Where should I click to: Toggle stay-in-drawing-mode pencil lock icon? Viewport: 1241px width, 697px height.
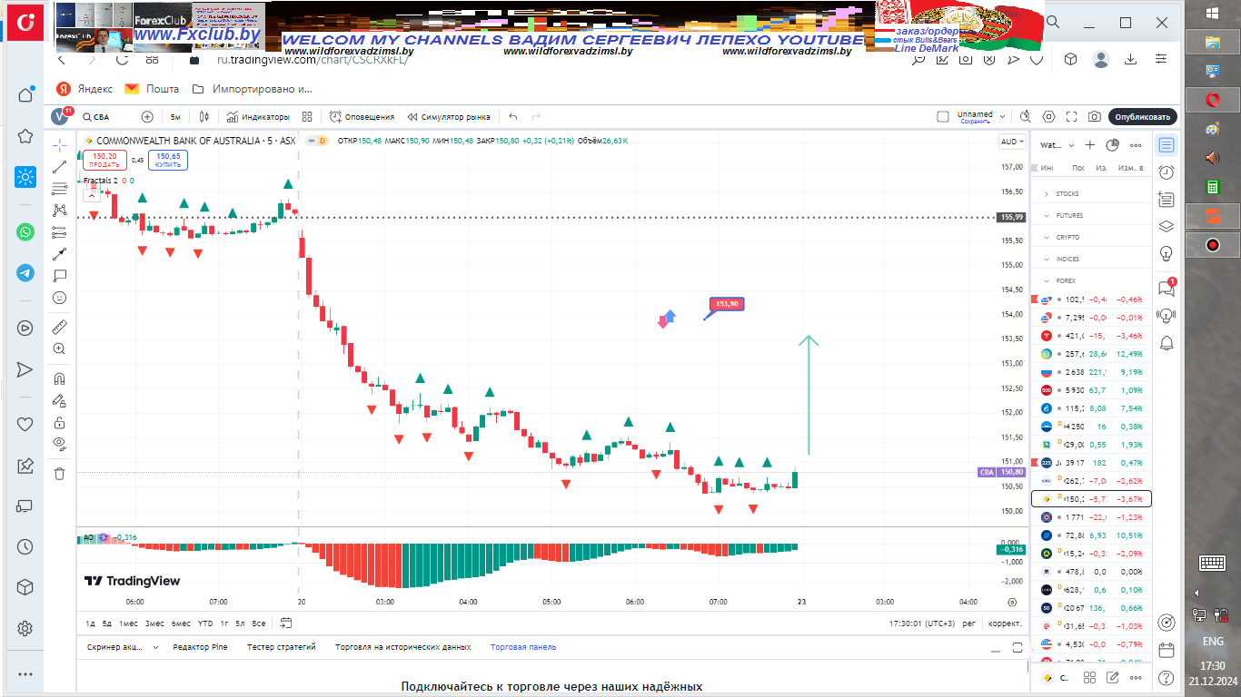tap(60, 400)
